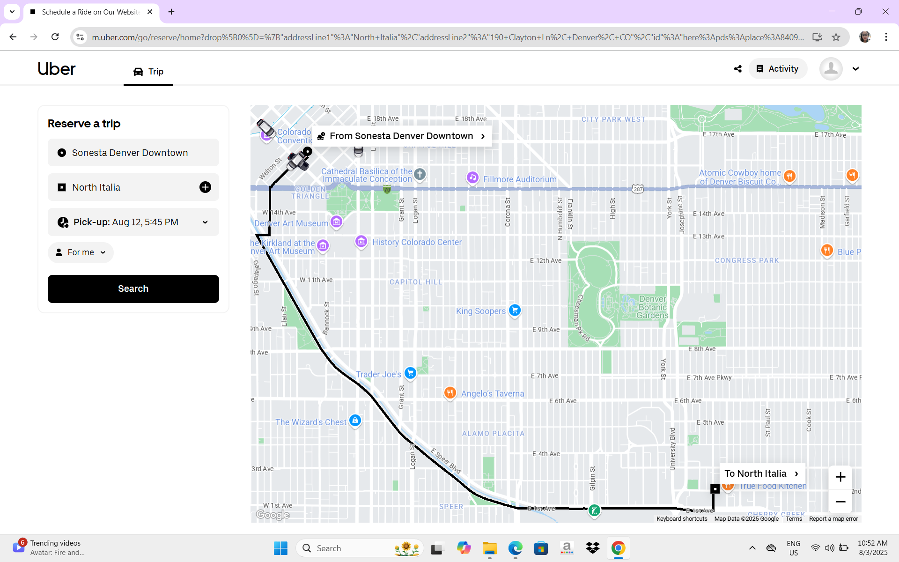Click the Kirkland Museum pin

tap(323, 245)
